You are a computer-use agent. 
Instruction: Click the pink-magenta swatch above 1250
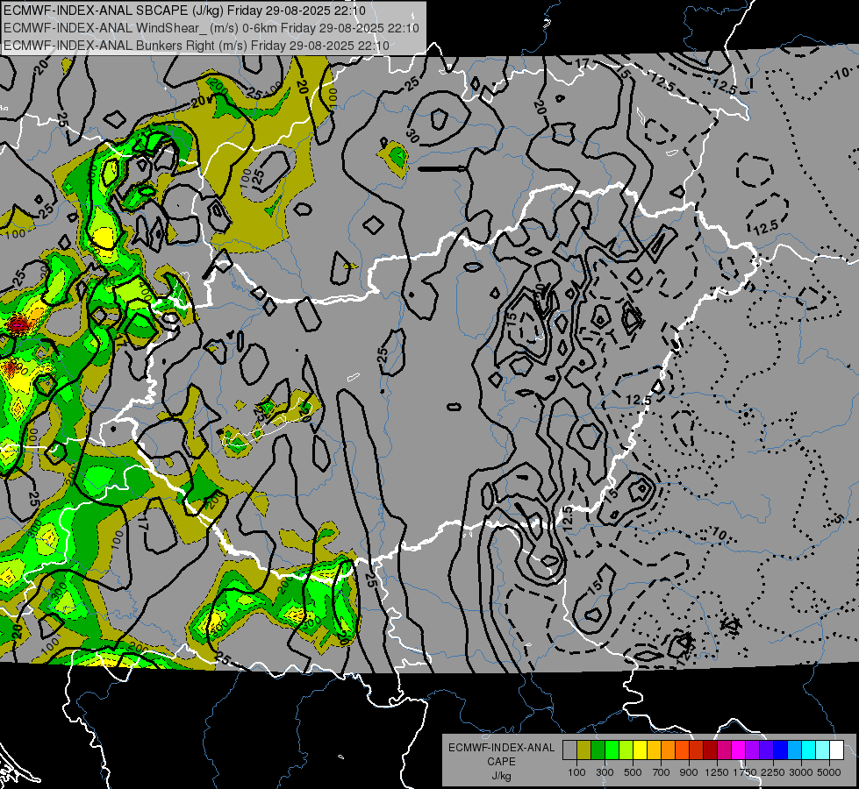pos(725,750)
